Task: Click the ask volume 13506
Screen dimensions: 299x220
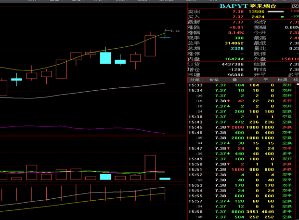Action: click(257, 12)
